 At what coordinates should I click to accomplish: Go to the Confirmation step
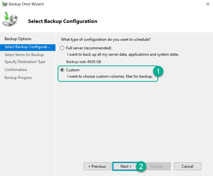point(16,70)
